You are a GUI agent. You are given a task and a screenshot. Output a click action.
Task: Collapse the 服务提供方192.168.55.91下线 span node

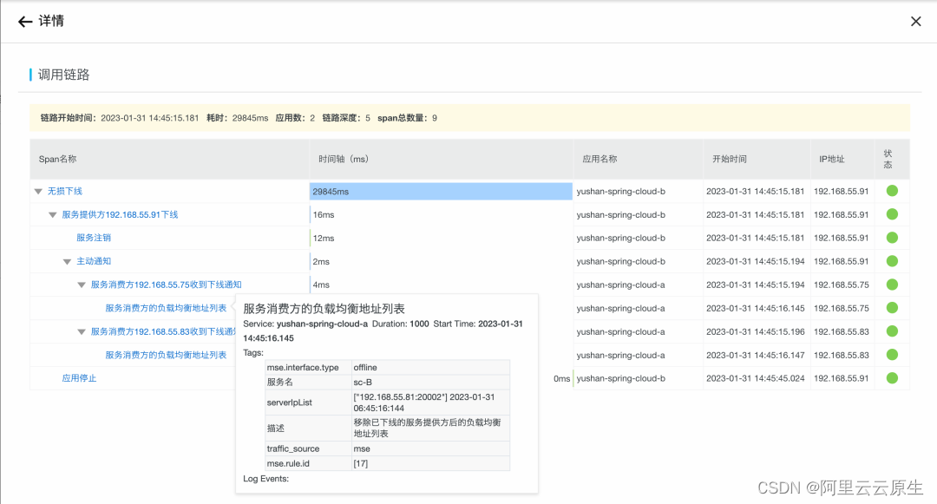[53, 215]
